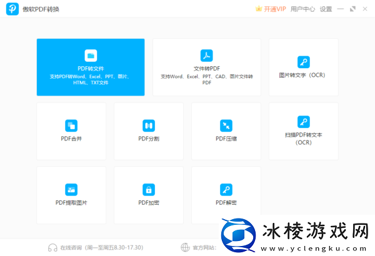The height and width of the screenshot is (256, 375).
Task: Minimize the 傲软PDF转换 window
Action: tap(341, 9)
